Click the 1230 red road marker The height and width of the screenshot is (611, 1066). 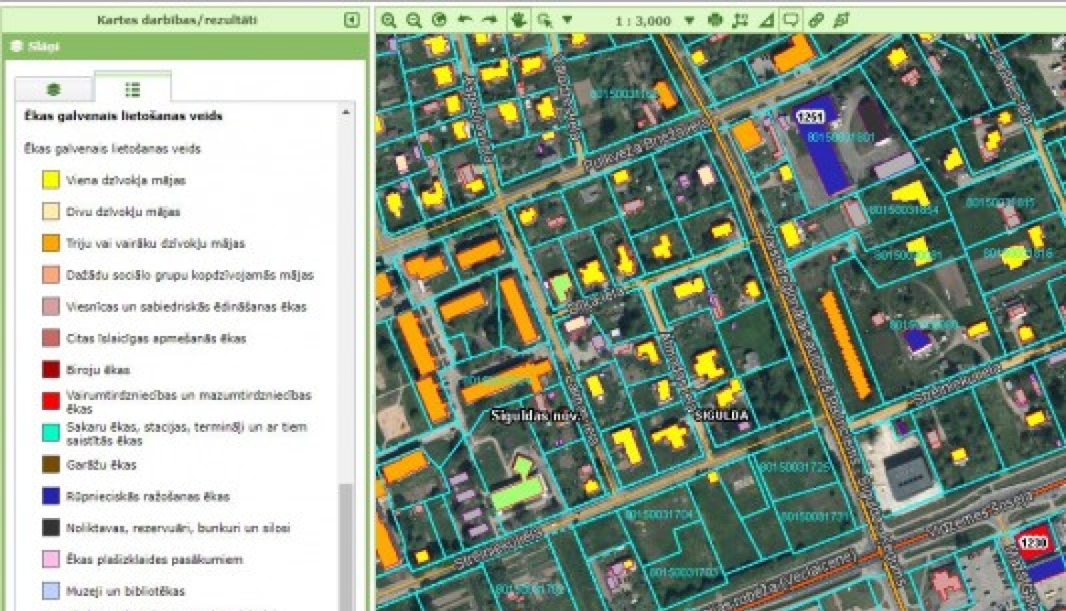click(1033, 544)
